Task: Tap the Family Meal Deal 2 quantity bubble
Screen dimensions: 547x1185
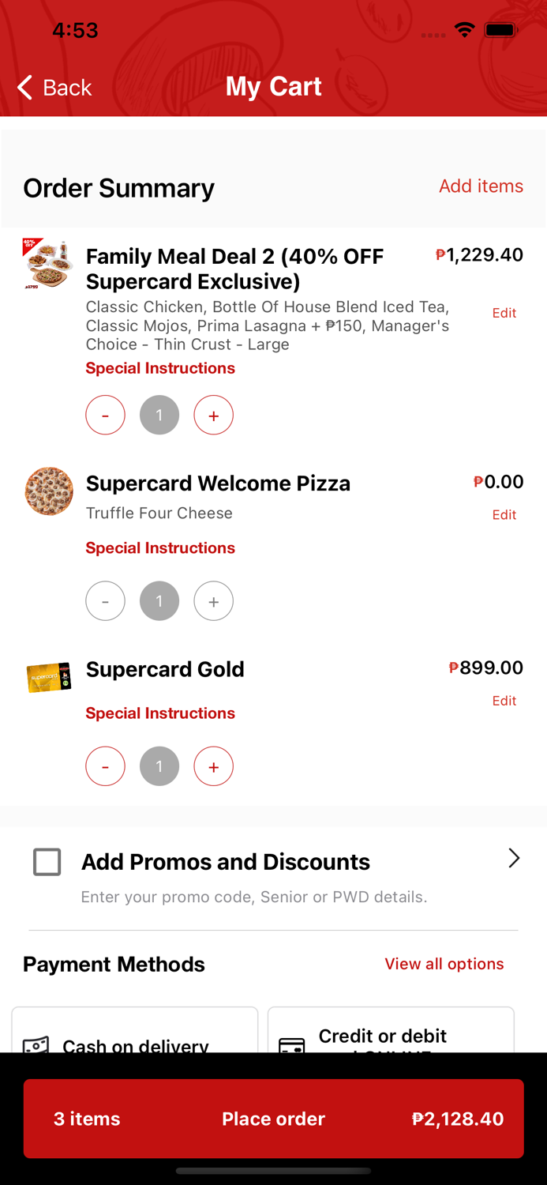Action: pos(159,414)
